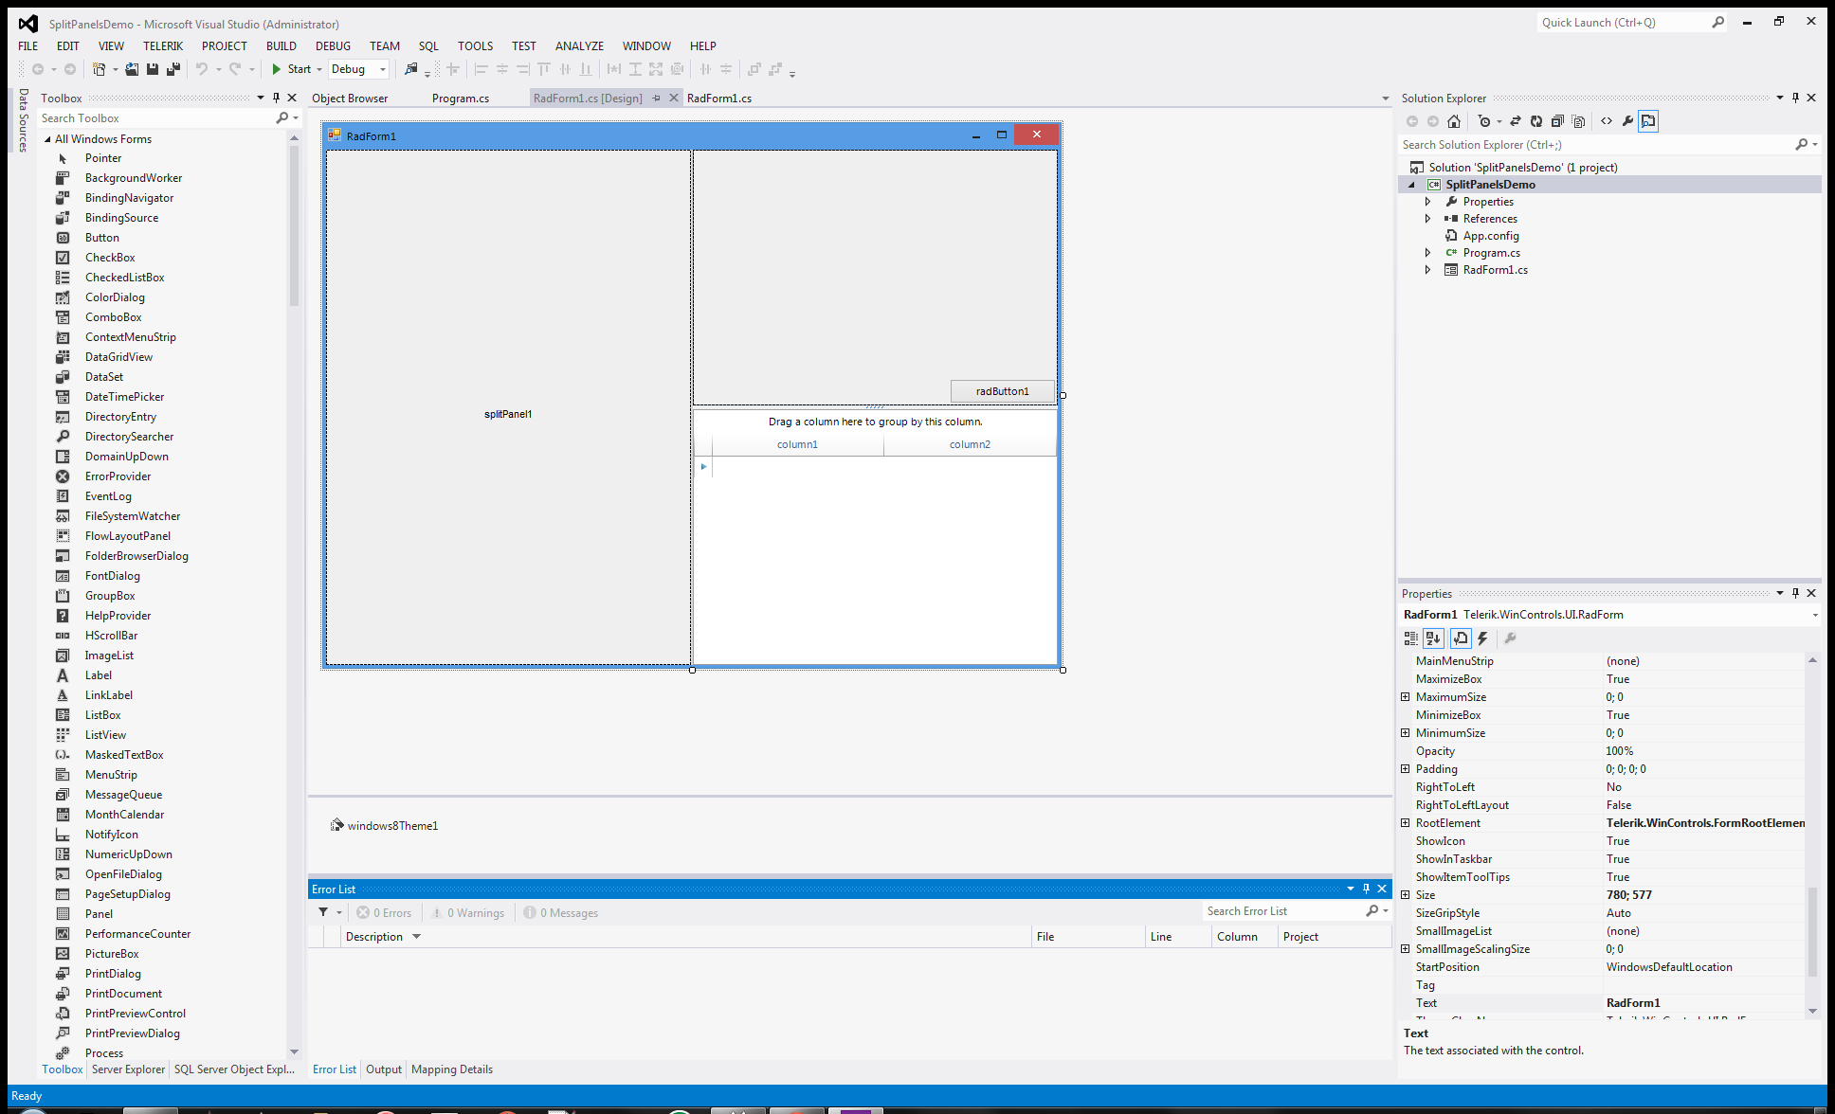The image size is (1835, 1114).
Task: Close the Error List panel
Action: click(1382, 889)
